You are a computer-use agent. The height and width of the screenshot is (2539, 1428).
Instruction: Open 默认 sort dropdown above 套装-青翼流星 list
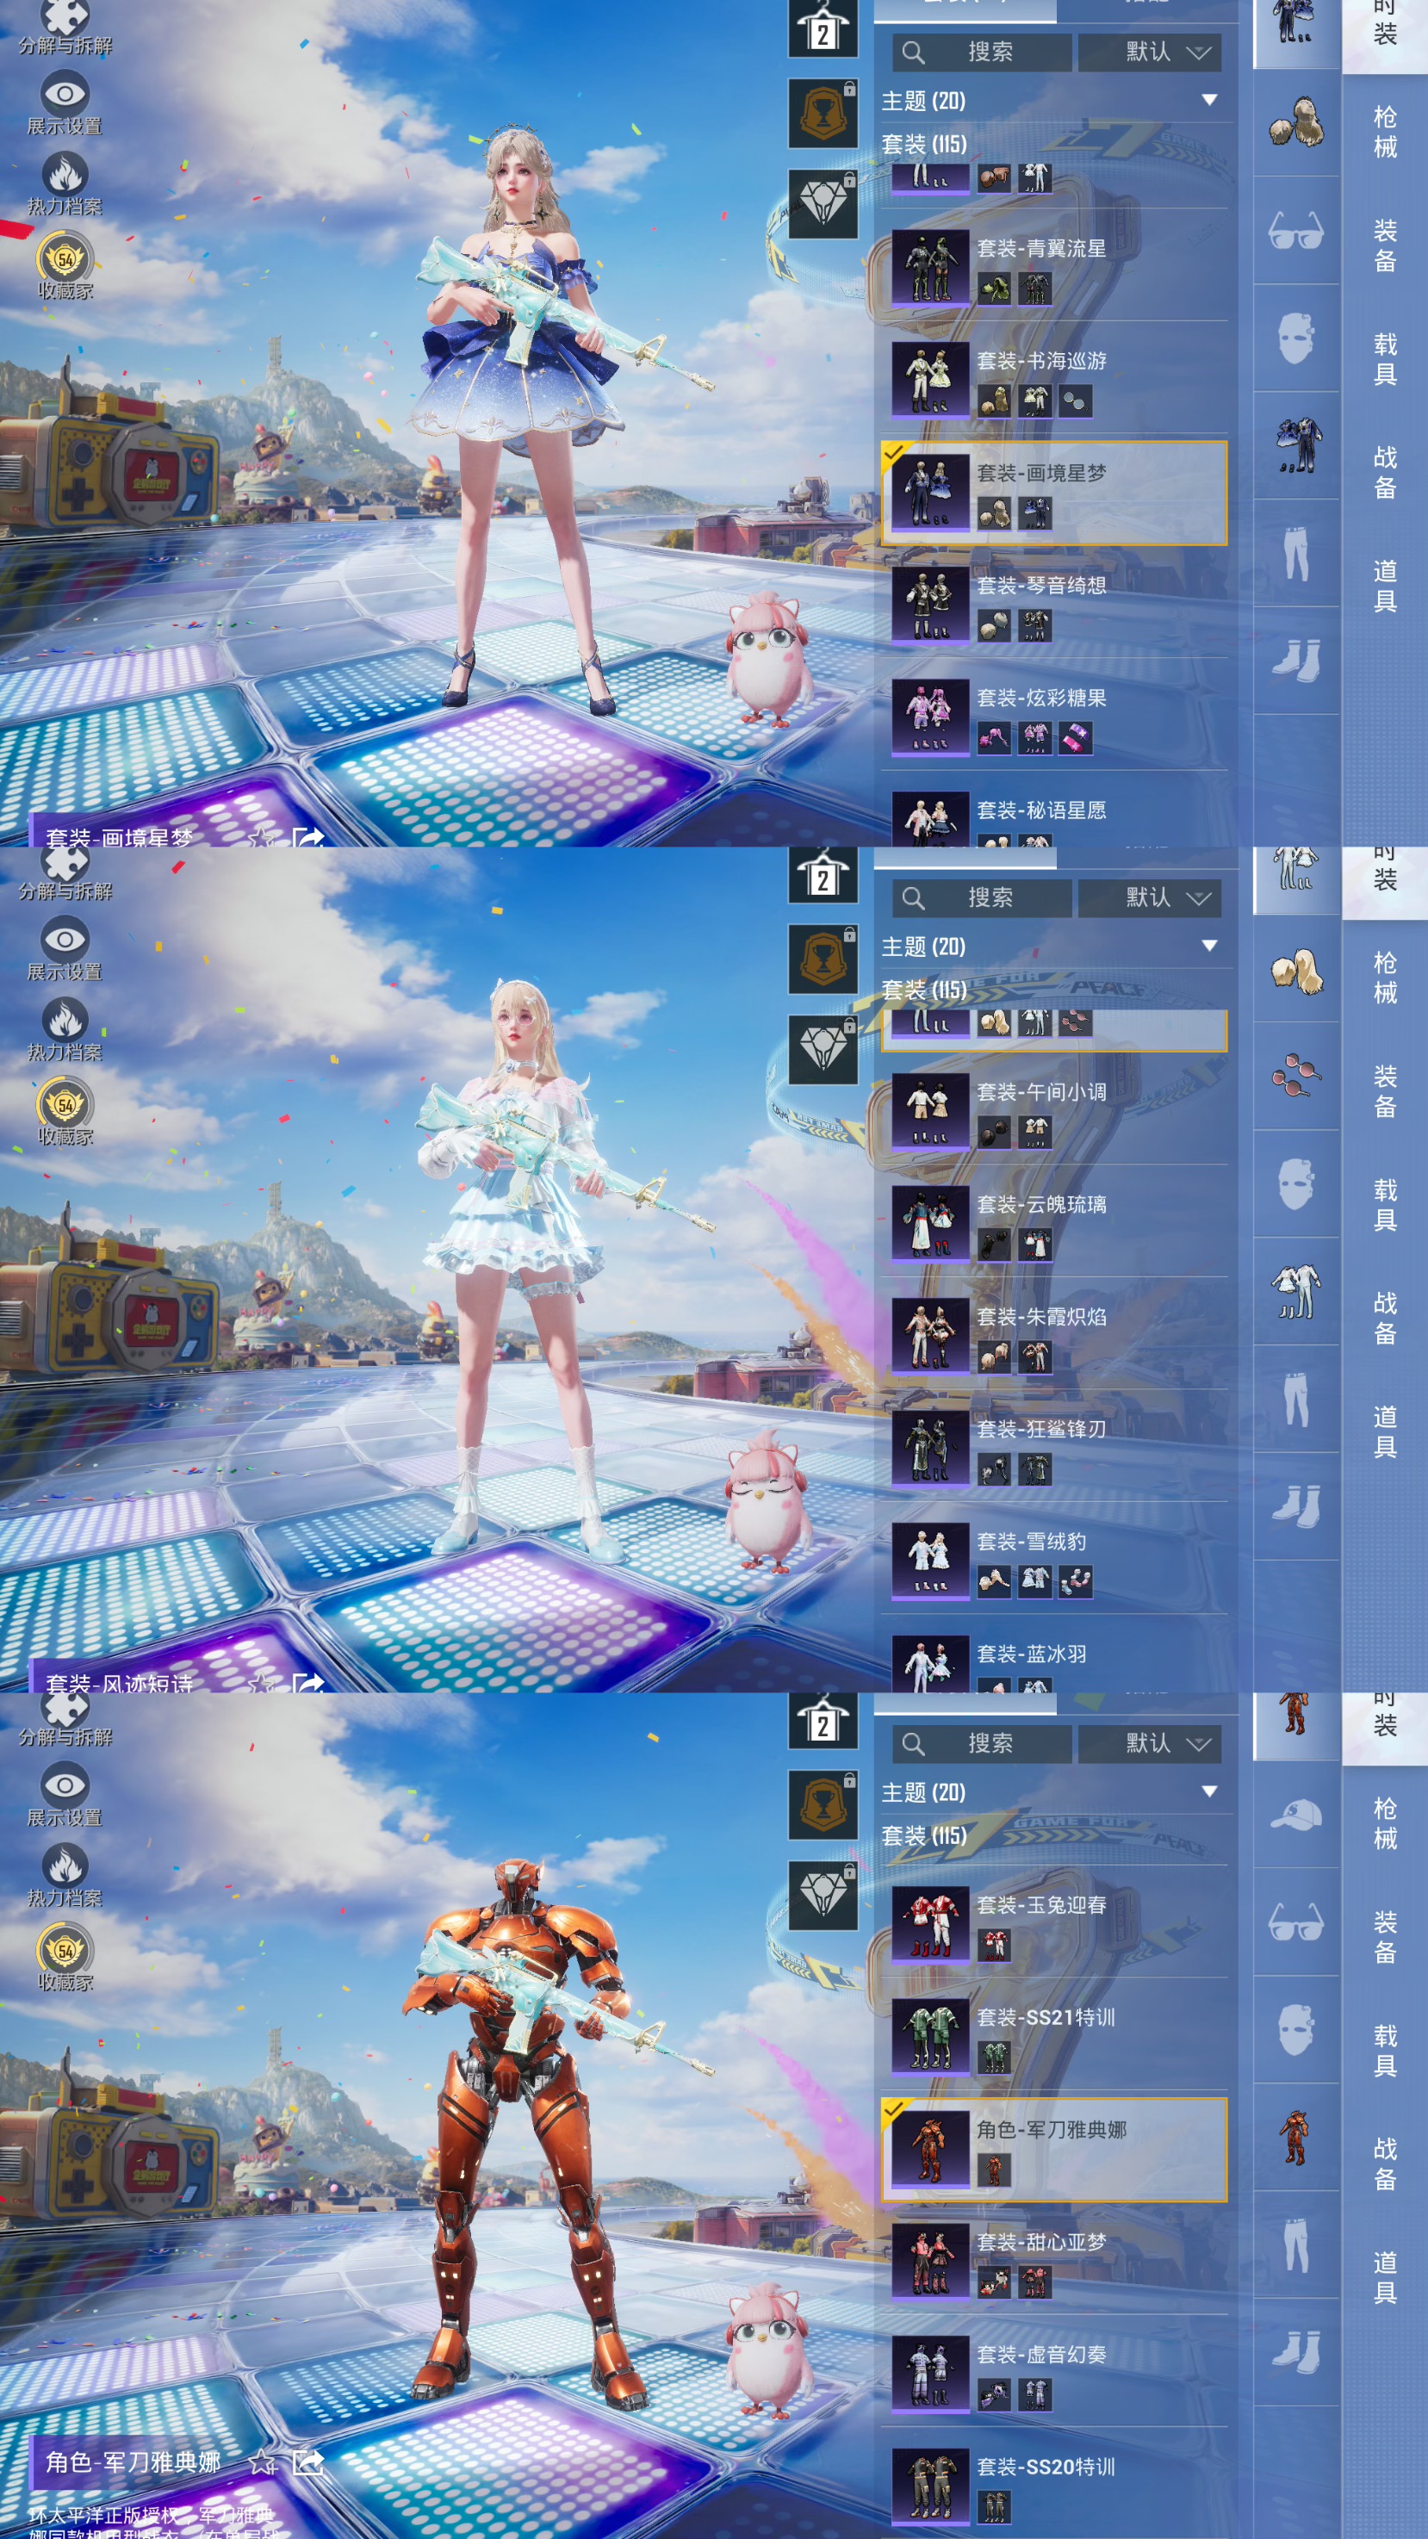pyautogui.click(x=1149, y=53)
